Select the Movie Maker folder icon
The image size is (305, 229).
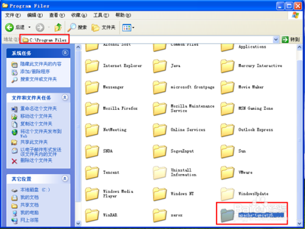[228, 87]
